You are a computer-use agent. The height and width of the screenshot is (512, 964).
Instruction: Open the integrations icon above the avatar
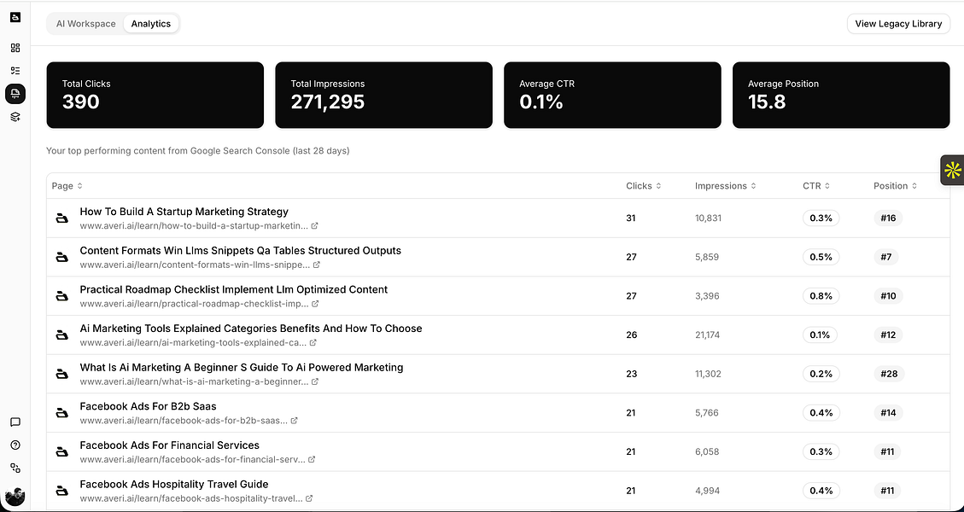point(15,468)
